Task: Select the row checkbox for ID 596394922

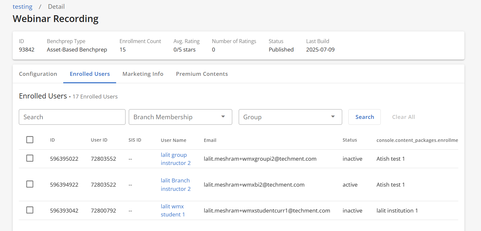Action: 30,184
